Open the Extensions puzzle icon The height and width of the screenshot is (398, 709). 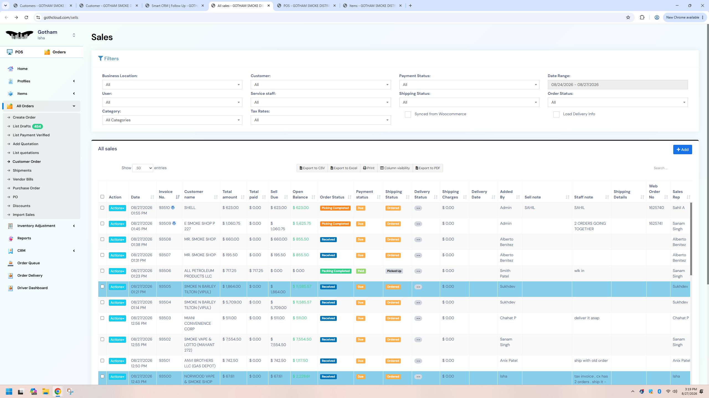[x=642, y=17]
